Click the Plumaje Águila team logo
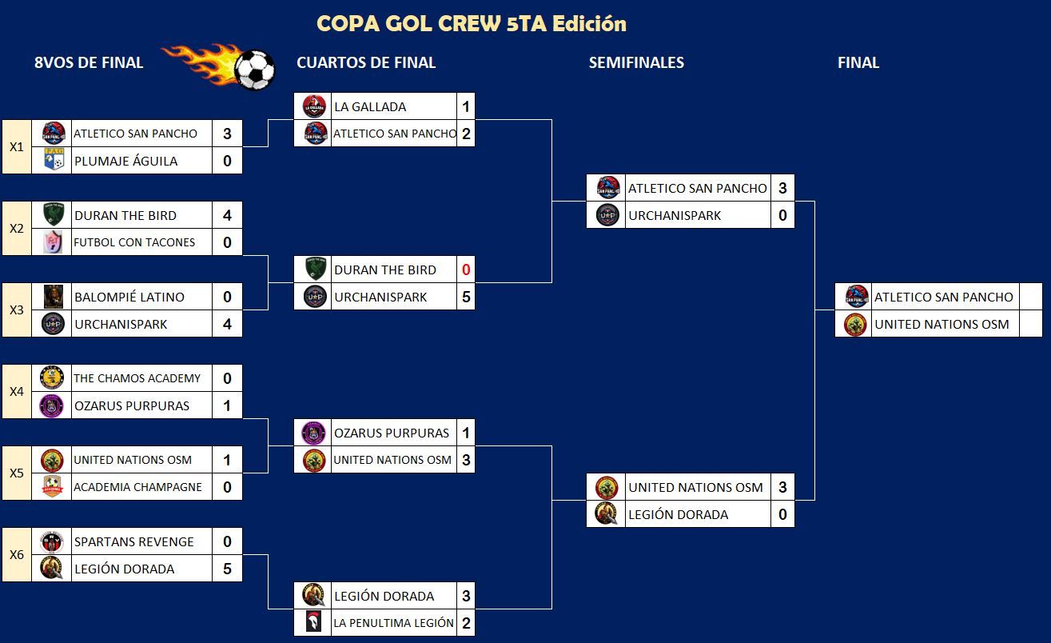Screen dimensions: 1051x643 click(x=53, y=161)
